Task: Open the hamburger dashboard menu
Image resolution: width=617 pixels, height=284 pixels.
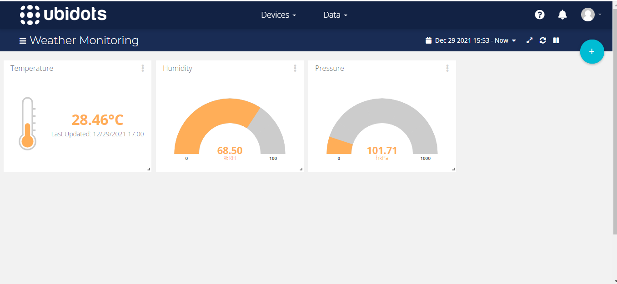Action: coord(22,41)
